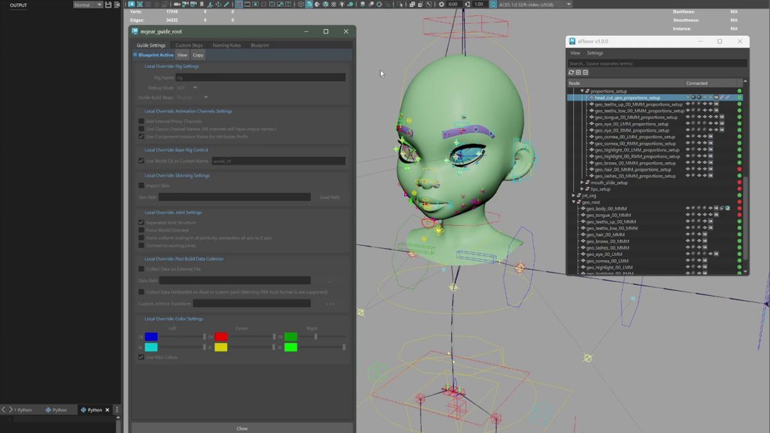Click the bookmark icon in viewport toolbar
This screenshot has width=770, height=433.
201,4
